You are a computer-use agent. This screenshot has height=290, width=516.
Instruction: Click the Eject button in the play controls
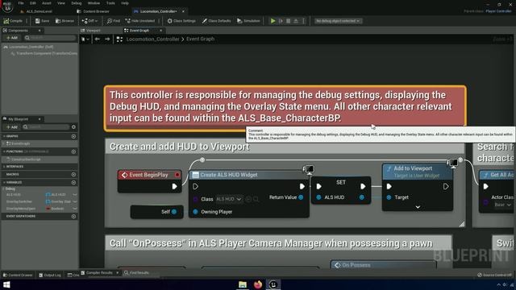(296, 21)
